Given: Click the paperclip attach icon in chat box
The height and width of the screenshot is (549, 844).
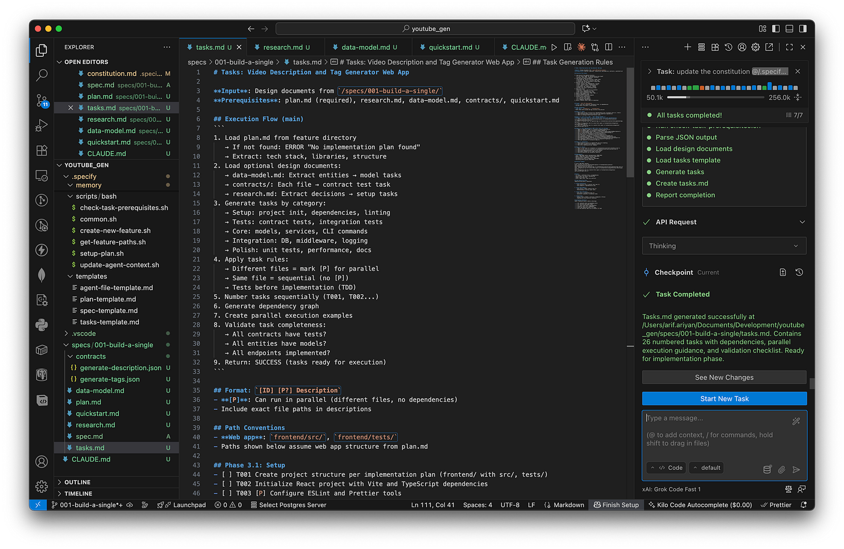Looking at the screenshot, I should coord(781,469).
